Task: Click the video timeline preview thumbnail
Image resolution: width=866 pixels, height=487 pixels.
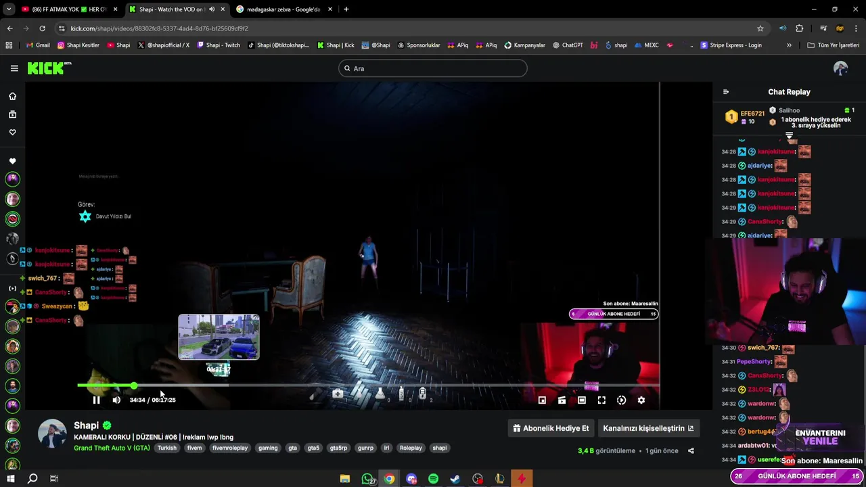Action: point(219,337)
